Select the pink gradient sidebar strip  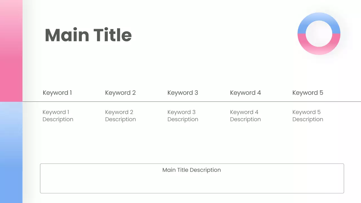point(11,51)
